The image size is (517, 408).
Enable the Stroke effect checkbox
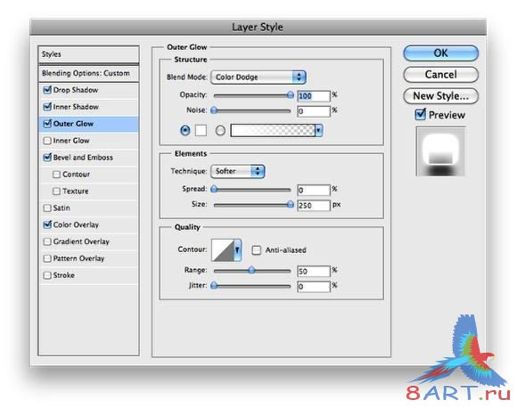coord(47,275)
